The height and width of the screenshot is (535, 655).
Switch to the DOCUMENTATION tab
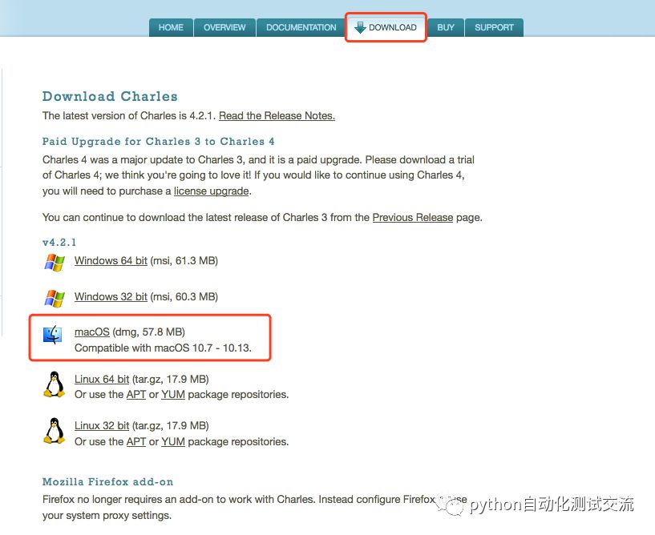301,27
